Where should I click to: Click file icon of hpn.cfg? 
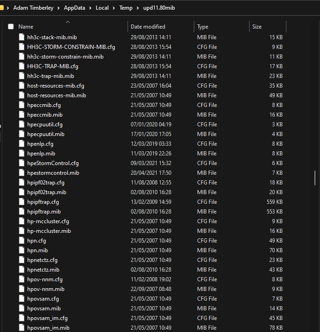point(22,241)
